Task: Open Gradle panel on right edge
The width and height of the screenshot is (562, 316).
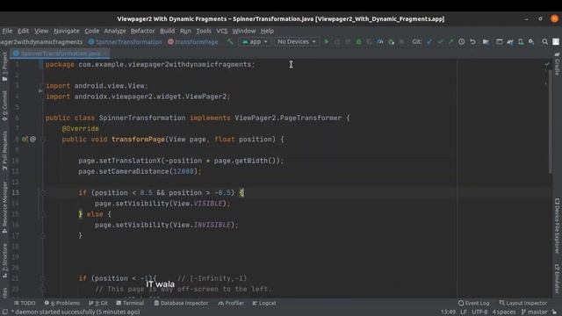Action: [x=557, y=64]
